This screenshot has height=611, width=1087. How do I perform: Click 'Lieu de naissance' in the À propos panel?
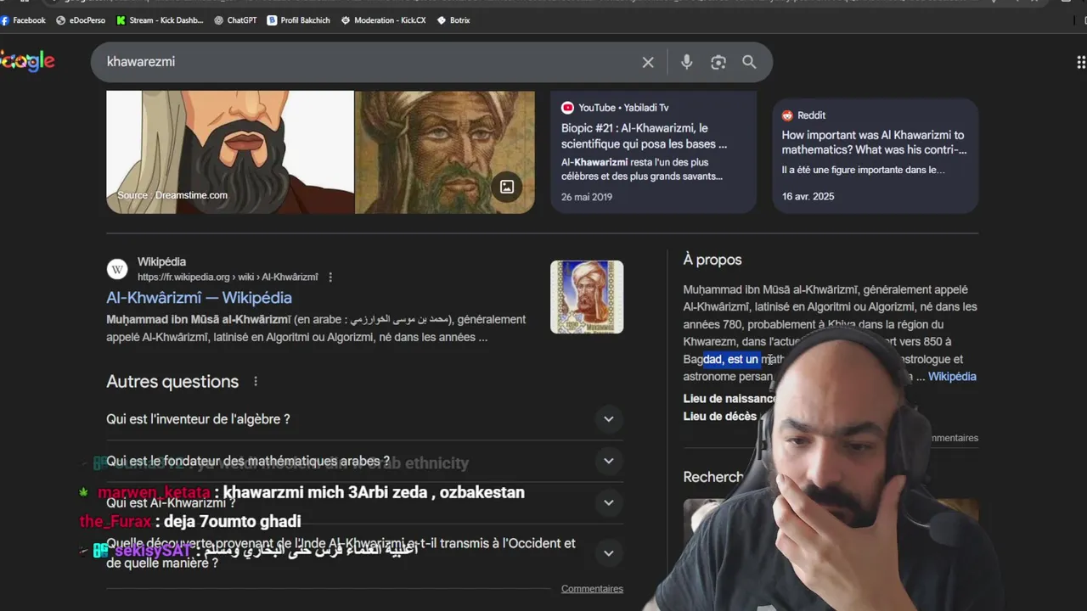(x=729, y=399)
